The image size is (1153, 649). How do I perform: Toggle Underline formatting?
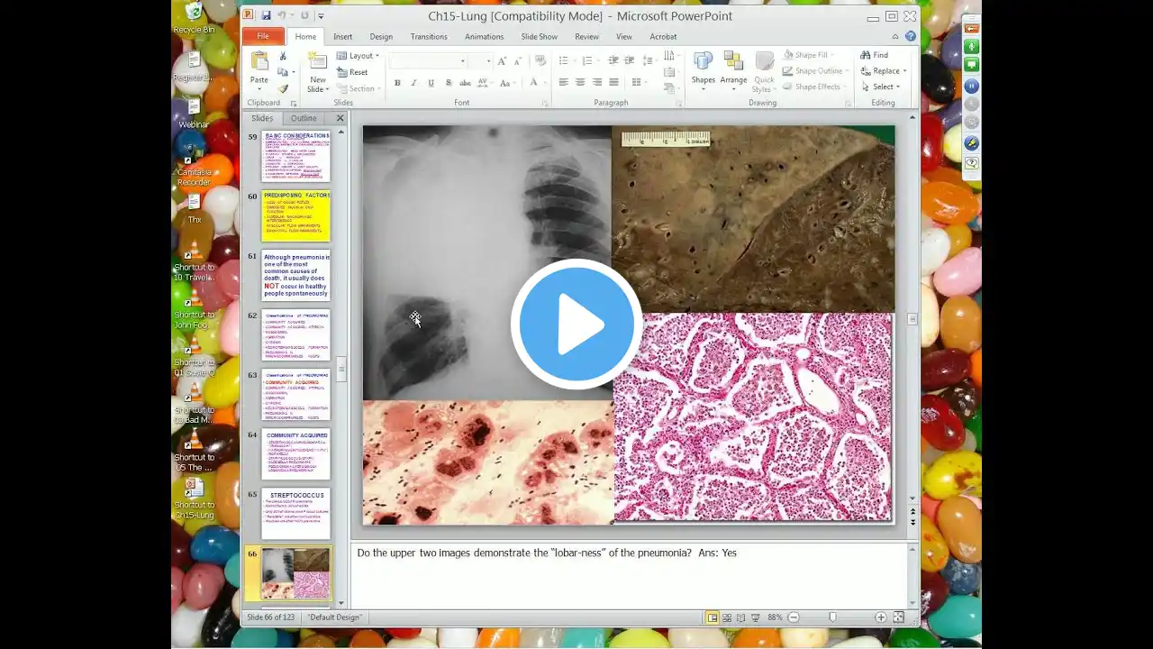tap(431, 83)
